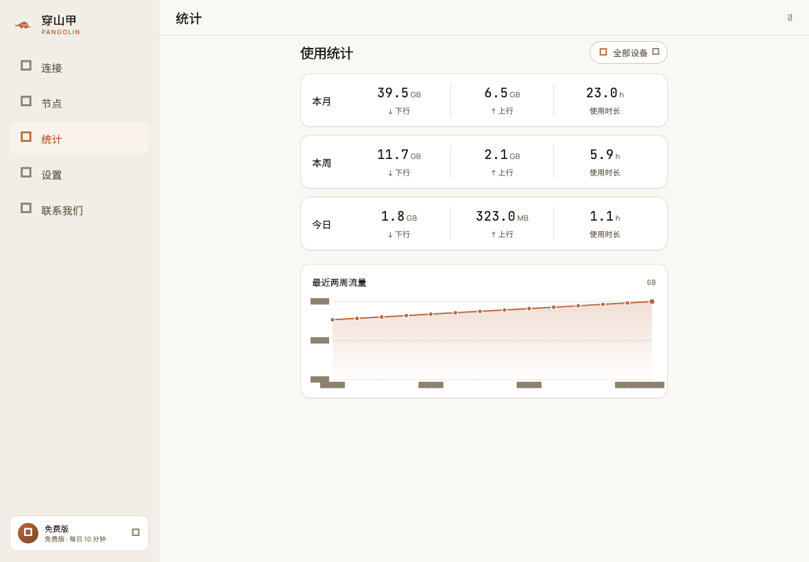Image resolution: width=809 pixels, height=562 pixels.
Task: Click the last data point on traffic chart
Action: pyautogui.click(x=651, y=302)
